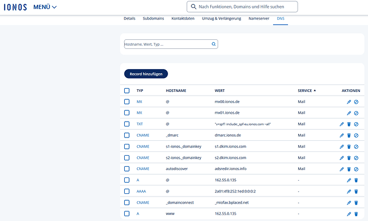Delete the www A record
The image size is (368, 221).
(356, 214)
